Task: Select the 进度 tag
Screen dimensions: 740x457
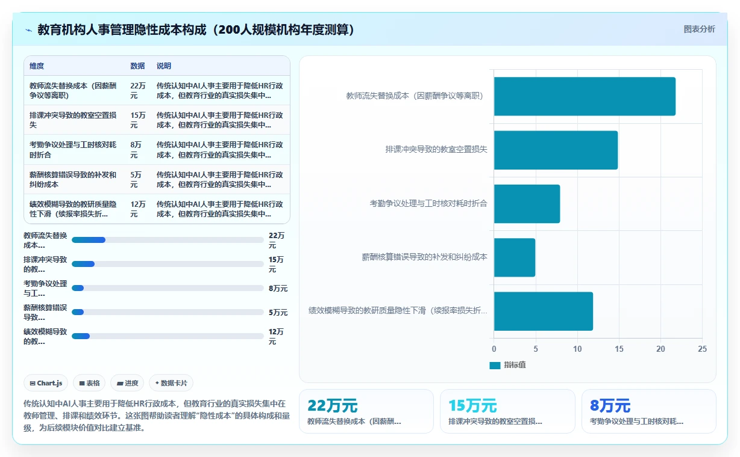Action: tap(127, 383)
